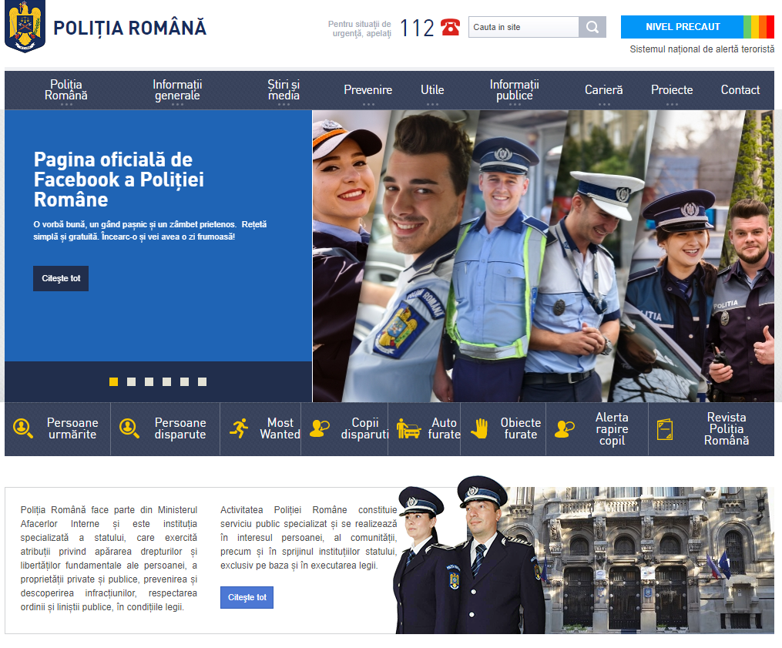The image size is (782, 648).
Task: Click blue Citește tot below activity text
Action: pyautogui.click(x=247, y=597)
